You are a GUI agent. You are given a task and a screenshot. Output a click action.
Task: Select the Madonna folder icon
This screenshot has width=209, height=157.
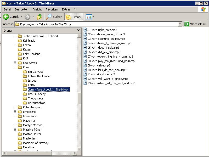[20, 121]
